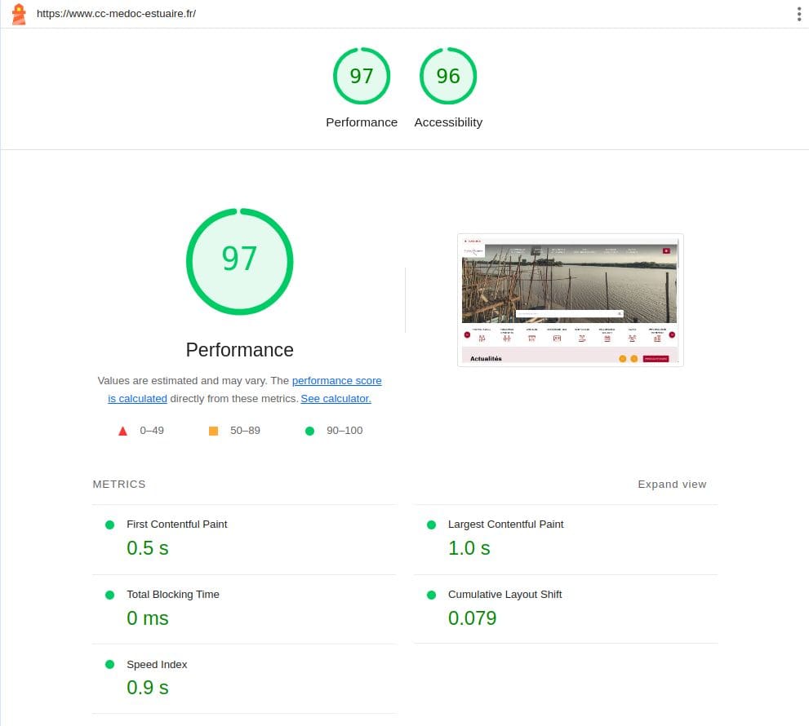Image resolution: width=809 pixels, height=726 pixels.
Task: Open the "performance score is calculated" link
Action: click(336, 381)
